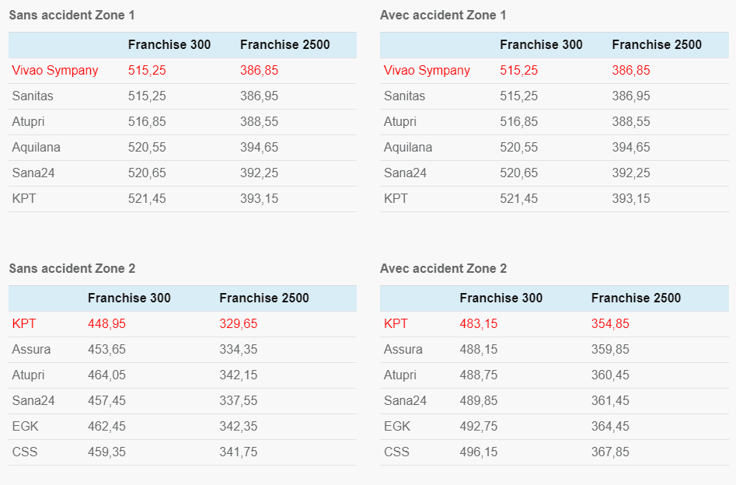Click Aquilana in Sans accident Zone 1
This screenshot has width=736, height=485.
(37, 148)
